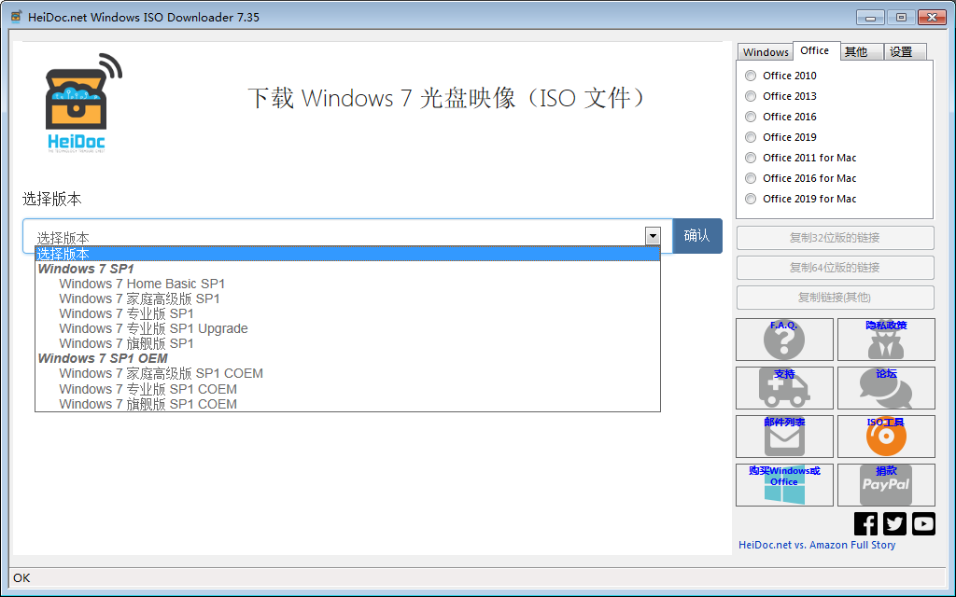Image resolution: width=956 pixels, height=597 pixels.
Task: Maximize the ISO Downloader window
Action: (901, 18)
